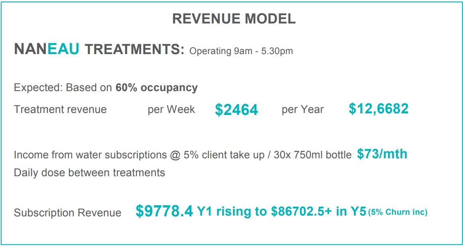Click the Subscription Revenue label
The height and width of the screenshot is (247, 463).
click(x=68, y=213)
